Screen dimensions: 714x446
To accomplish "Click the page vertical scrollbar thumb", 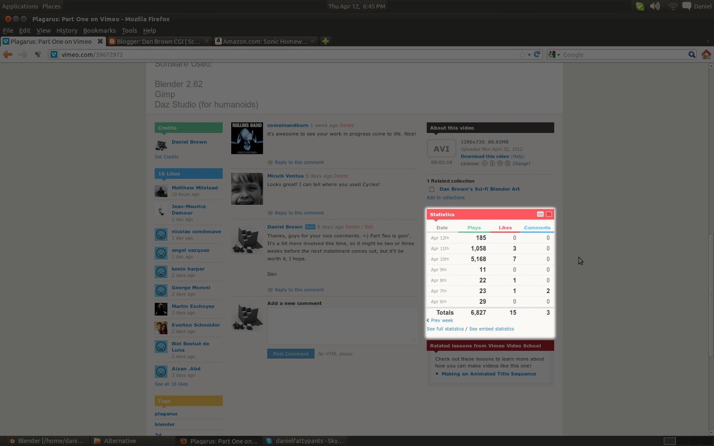I will [x=711, y=295].
